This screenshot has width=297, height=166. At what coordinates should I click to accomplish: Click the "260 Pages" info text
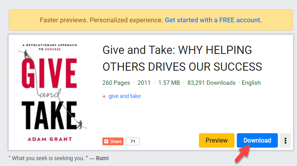coord(116,83)
